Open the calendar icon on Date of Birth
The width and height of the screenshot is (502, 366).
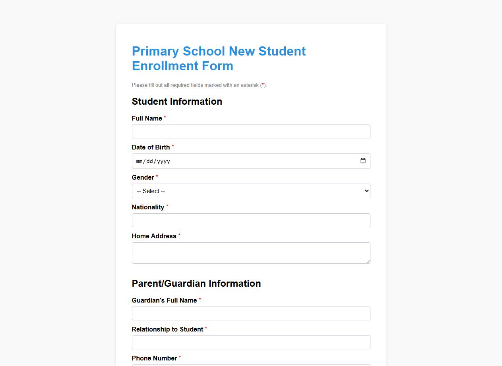tap(363, 161)
